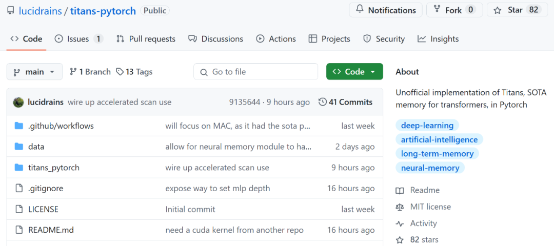Click the tags icon beside 13 Tags
554x246 pixels.
click(120, 72)
